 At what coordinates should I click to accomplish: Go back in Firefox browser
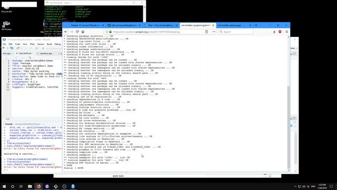(66, 32)
